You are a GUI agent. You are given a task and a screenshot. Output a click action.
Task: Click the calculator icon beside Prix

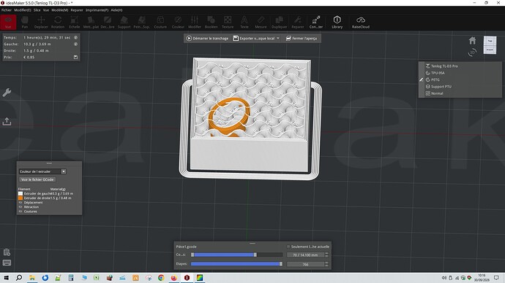[75, 57]
